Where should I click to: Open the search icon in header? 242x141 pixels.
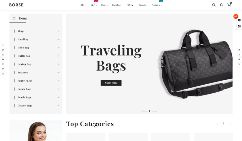pos(214,5)
